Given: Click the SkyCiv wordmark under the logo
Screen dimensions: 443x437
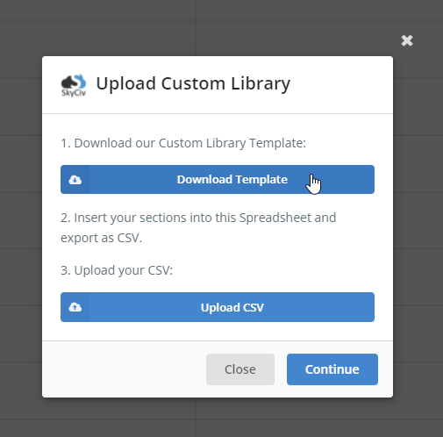Looking at the screenshot, I should [x=74, y=93].
